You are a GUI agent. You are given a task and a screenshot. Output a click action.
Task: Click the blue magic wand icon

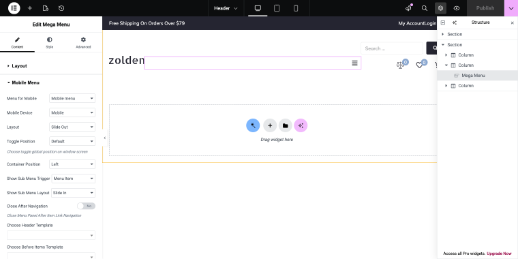253,125
